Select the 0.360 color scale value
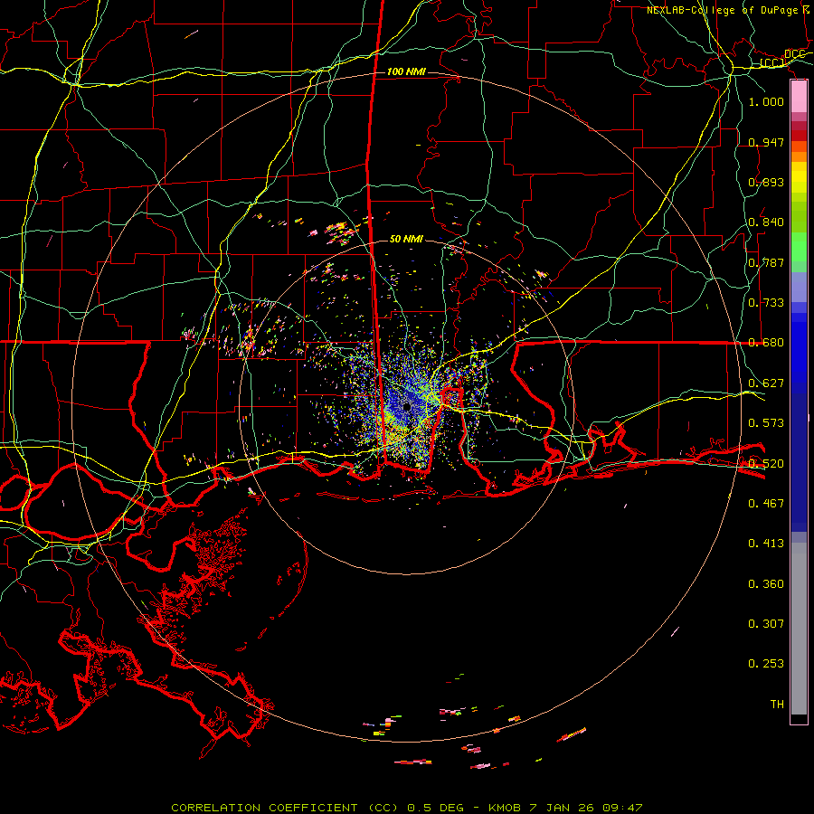 [766, 584]
